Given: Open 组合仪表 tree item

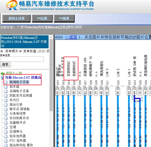Looking at the screenshot, I should pos(16,104).
